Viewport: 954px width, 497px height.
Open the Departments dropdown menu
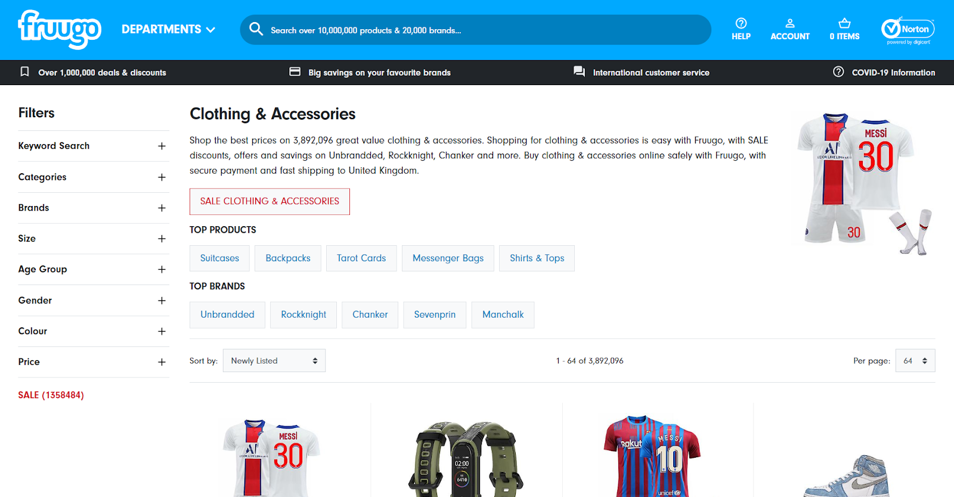pyautogui.click(x=168, y=29)
